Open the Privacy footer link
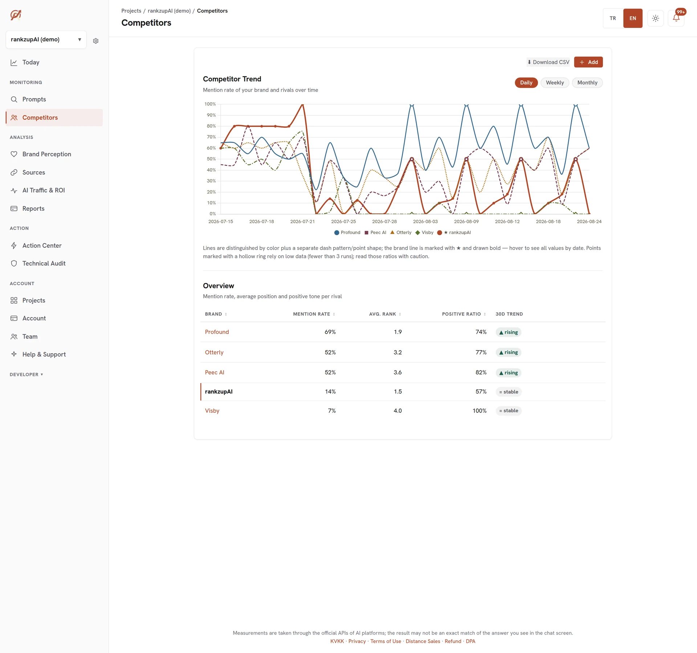This screenshot has width=697, height=653. point(357,641)
